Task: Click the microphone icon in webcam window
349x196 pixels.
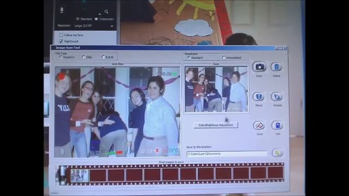Action: [x=62, y=10]
